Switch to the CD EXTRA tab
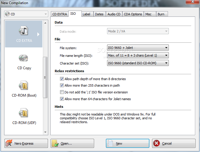 60,14
